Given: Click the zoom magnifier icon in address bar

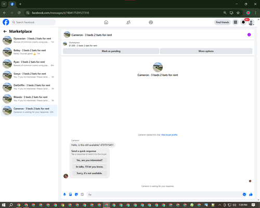Looking at the screenshot, I should (x=225, y=12).
